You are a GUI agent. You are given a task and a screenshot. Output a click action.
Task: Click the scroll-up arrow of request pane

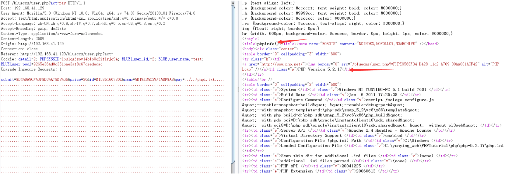pos(233,3)
